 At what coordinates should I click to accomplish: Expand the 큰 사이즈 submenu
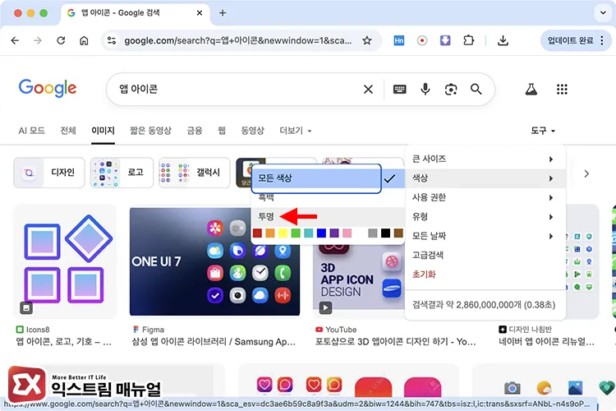click(485, 159)
